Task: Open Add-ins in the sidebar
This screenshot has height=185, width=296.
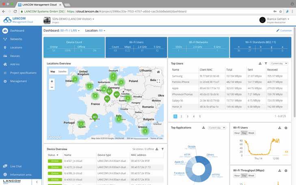Action: 15,65
